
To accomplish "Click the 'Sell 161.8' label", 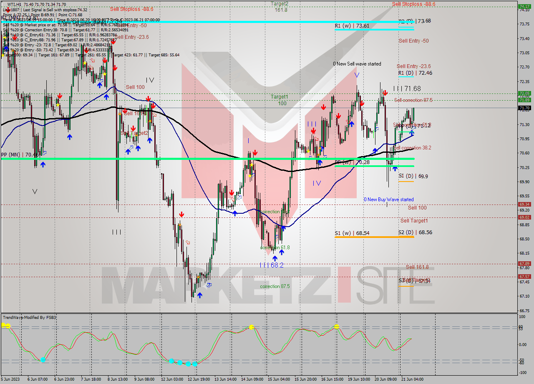I will [x=417, y=267].
